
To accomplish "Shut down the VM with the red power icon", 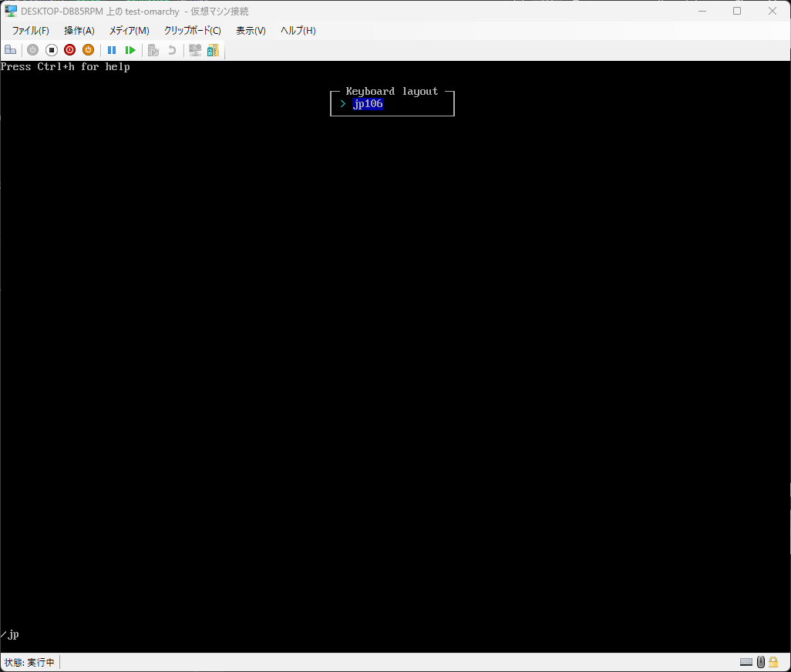I will pos(69,50).
